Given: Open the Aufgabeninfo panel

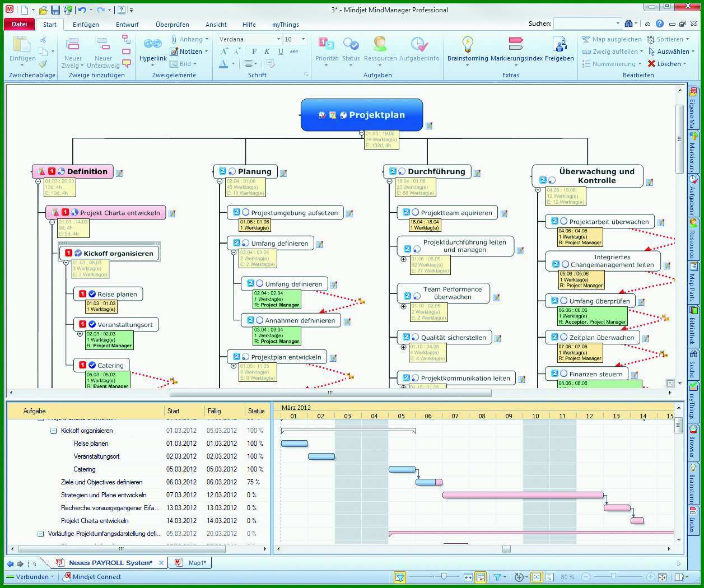Looking at the screenshot, I should point(419,49).
